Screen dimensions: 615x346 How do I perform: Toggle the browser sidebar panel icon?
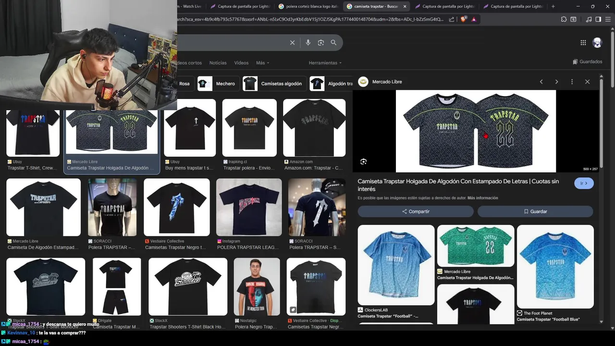point(598,19)
